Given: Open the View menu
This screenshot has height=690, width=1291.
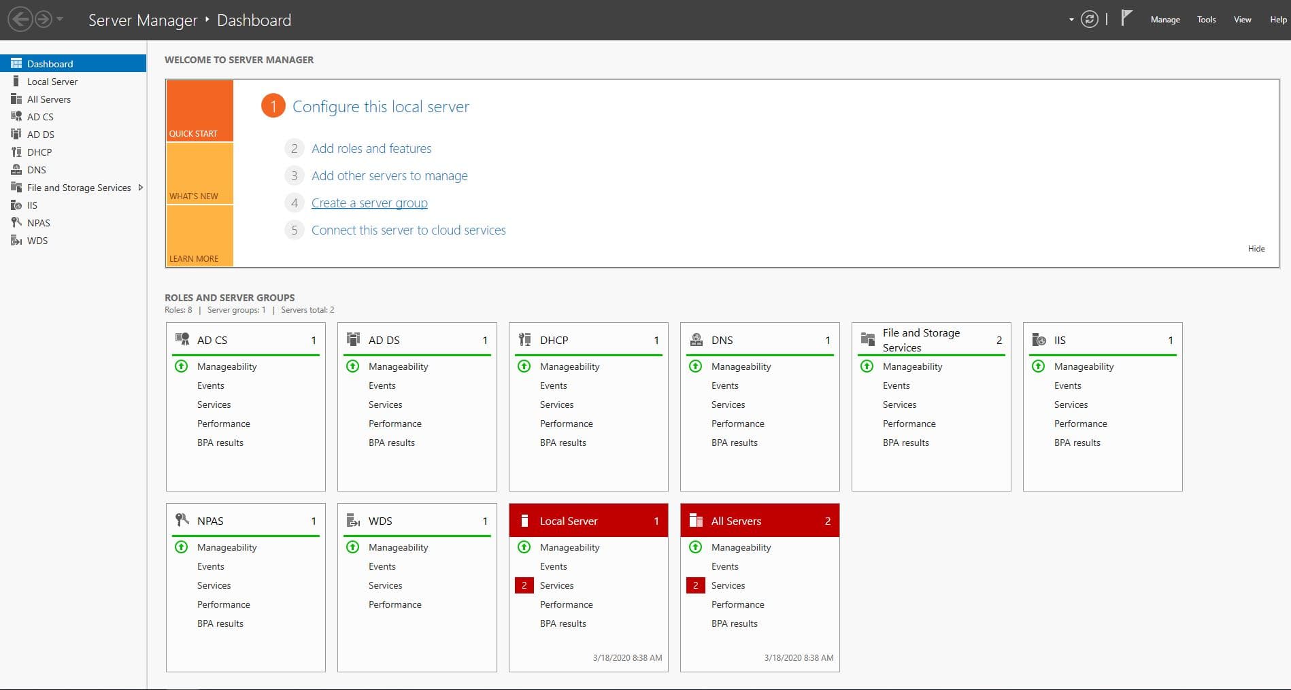Looking at the screenshot, I should pos(1243,20).
